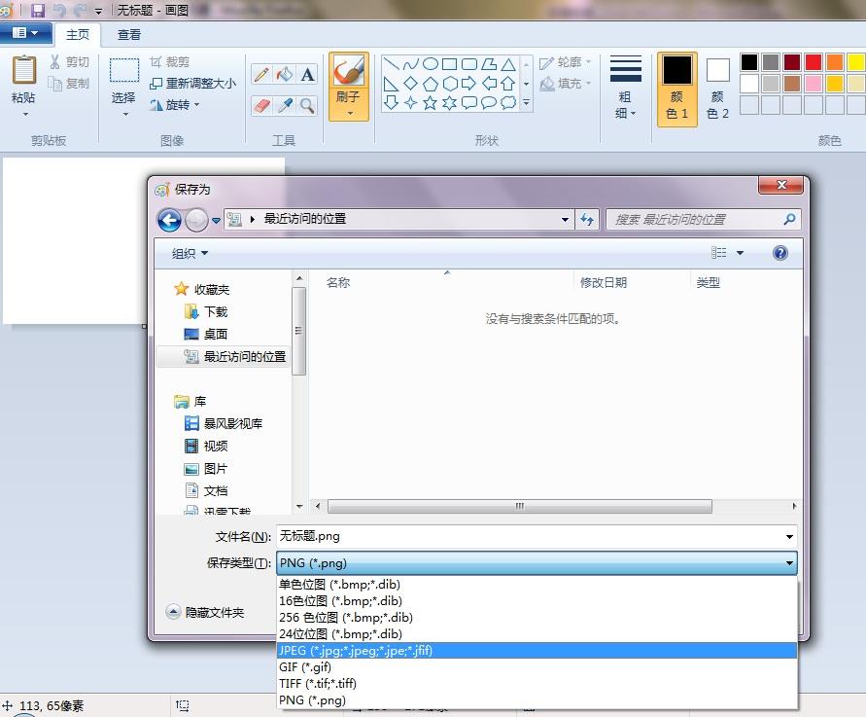Click the back arrow in Save As dialog
Image resolution: width=866 pixels, height=717 pixels.
(x=169, y=220)
